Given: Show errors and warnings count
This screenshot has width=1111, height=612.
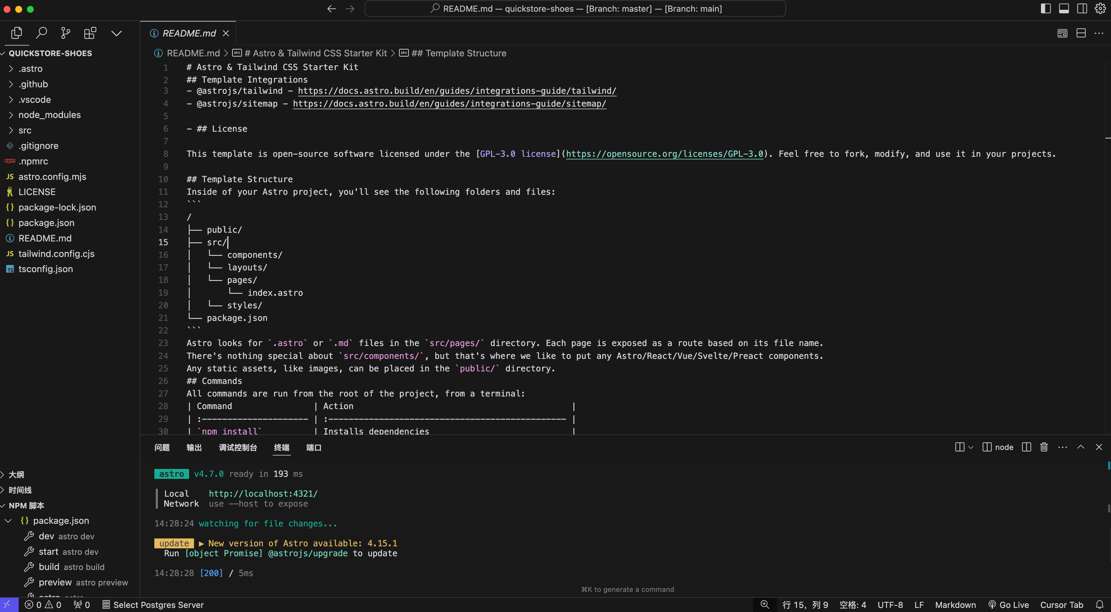Looking at the screenshot, I should tap(43, 605).
